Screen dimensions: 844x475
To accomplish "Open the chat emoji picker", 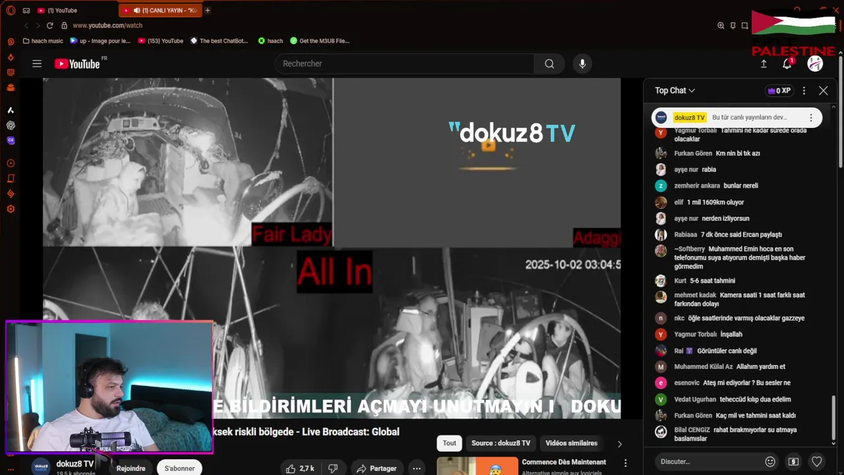I will click(x=769, y=462).
